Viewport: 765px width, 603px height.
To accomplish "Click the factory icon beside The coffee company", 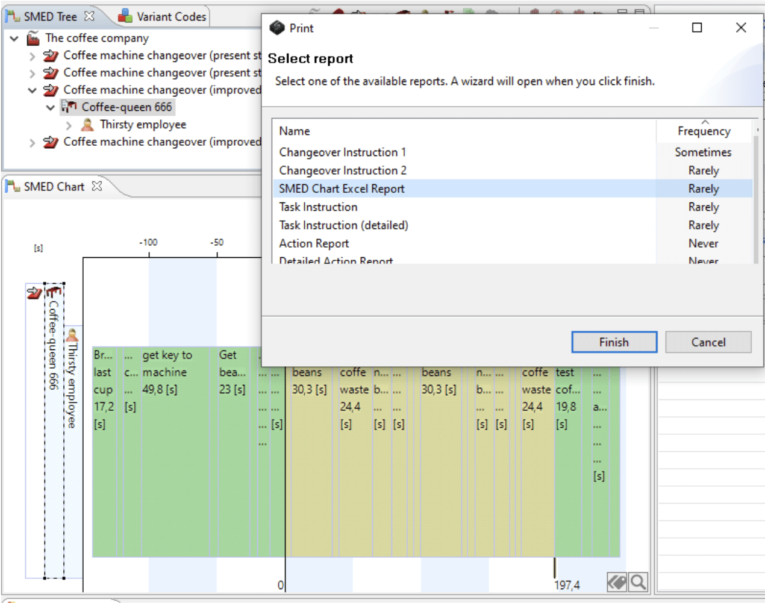I will (x=33, y=39).
